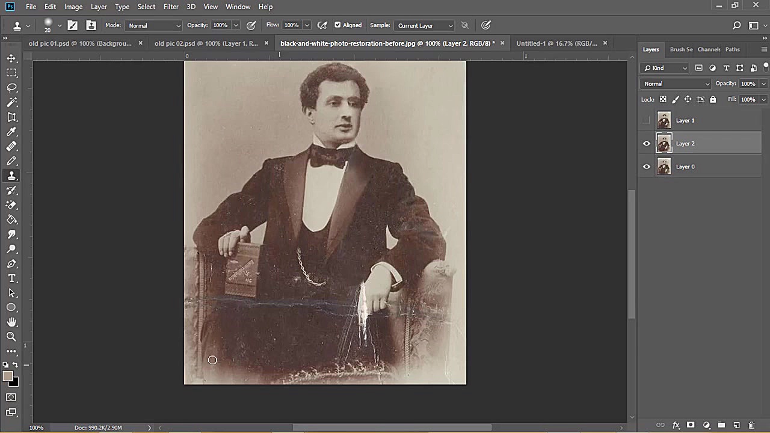This screenshot has width=770, height=433.
Task: Expand the Sample Current Layer dropdown
Action: [x=425, y=25]
